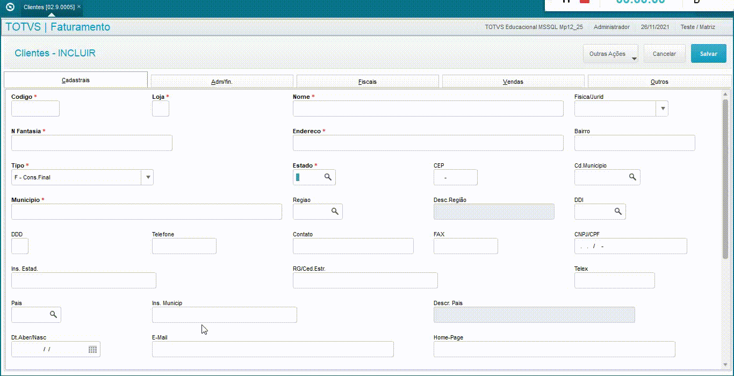Expand the Fisica/Jurid dropdown
The height and width of the screenshot is (376, 734).
662,109
